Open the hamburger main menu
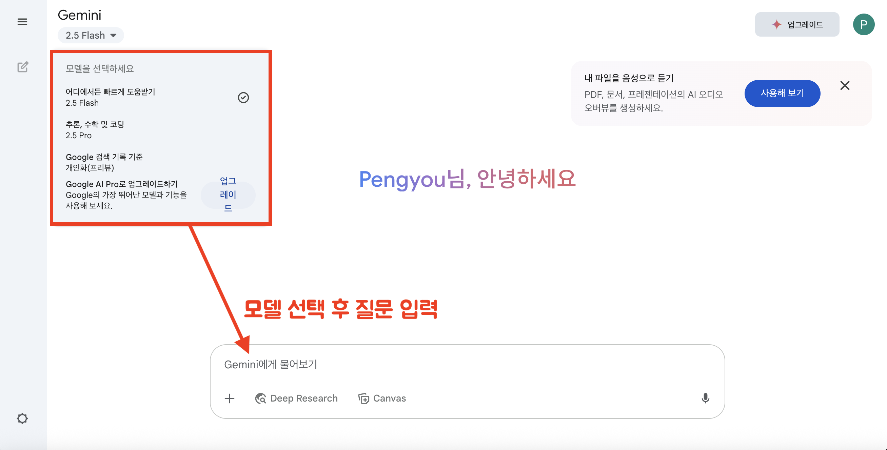Image resolution: width=887 pixels, height=450 pixels. [22, 22]
